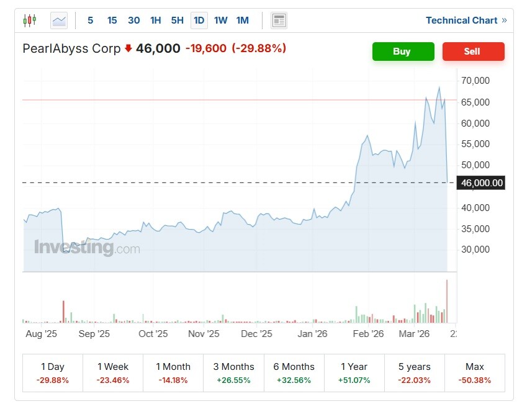Toggle the 1W timeframe on
Screen dimensions: 522x409
point(220,20)
